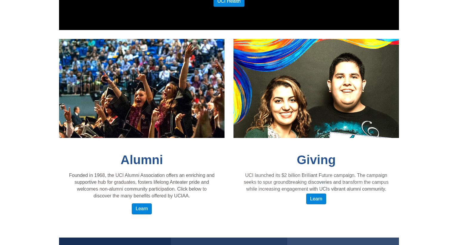Click the Giving photo of two people
The image size is (458, 245).
[316, 88]
